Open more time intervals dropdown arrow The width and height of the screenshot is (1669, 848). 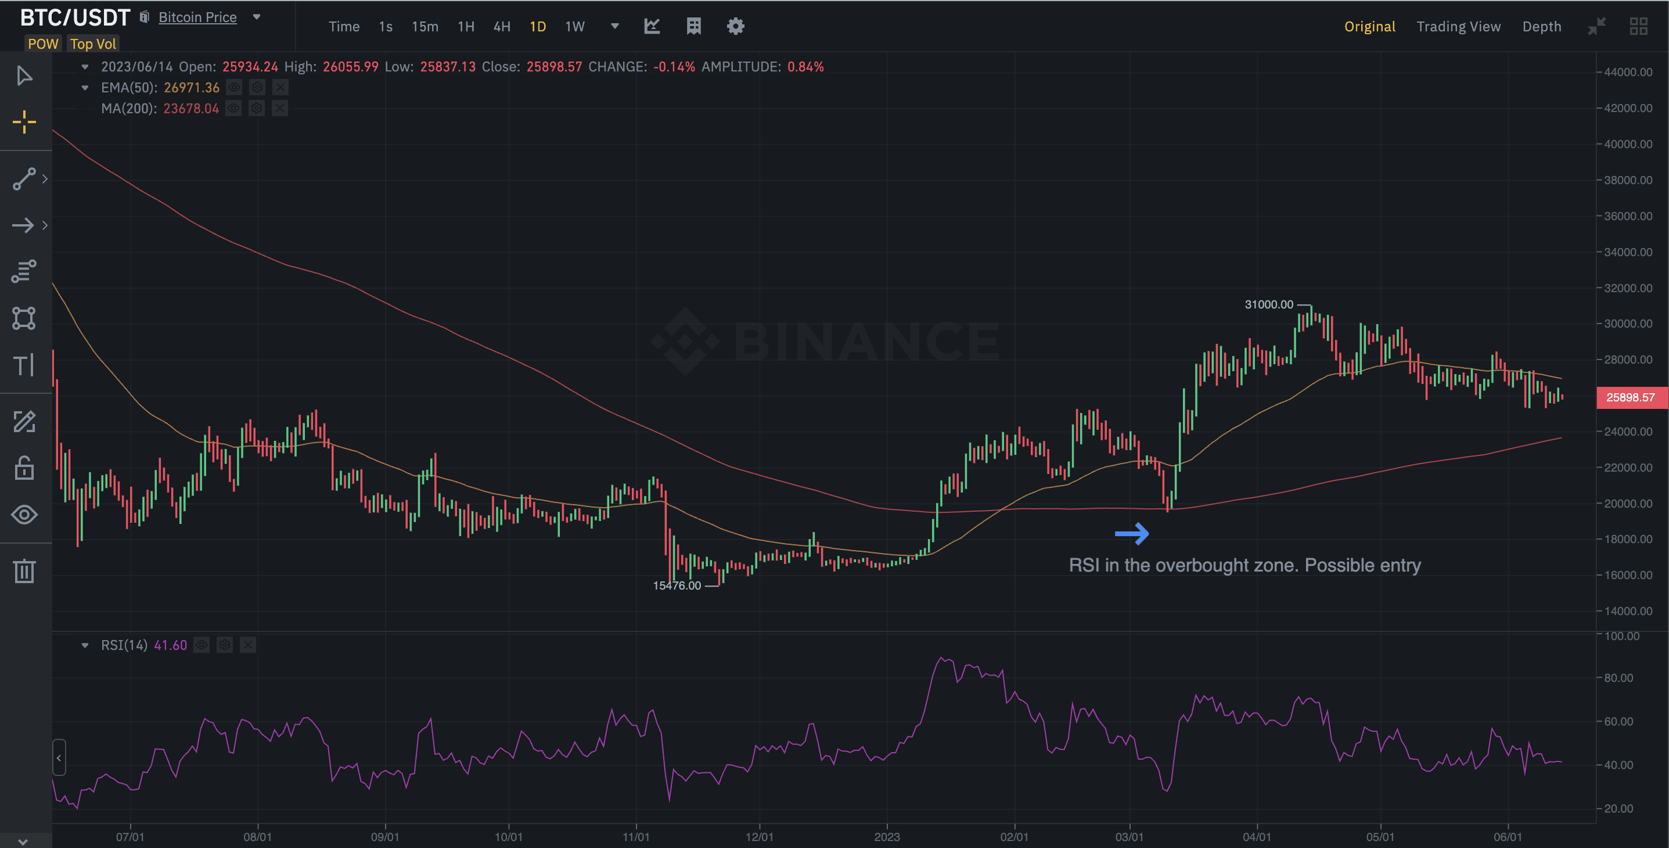coord(615,27)
